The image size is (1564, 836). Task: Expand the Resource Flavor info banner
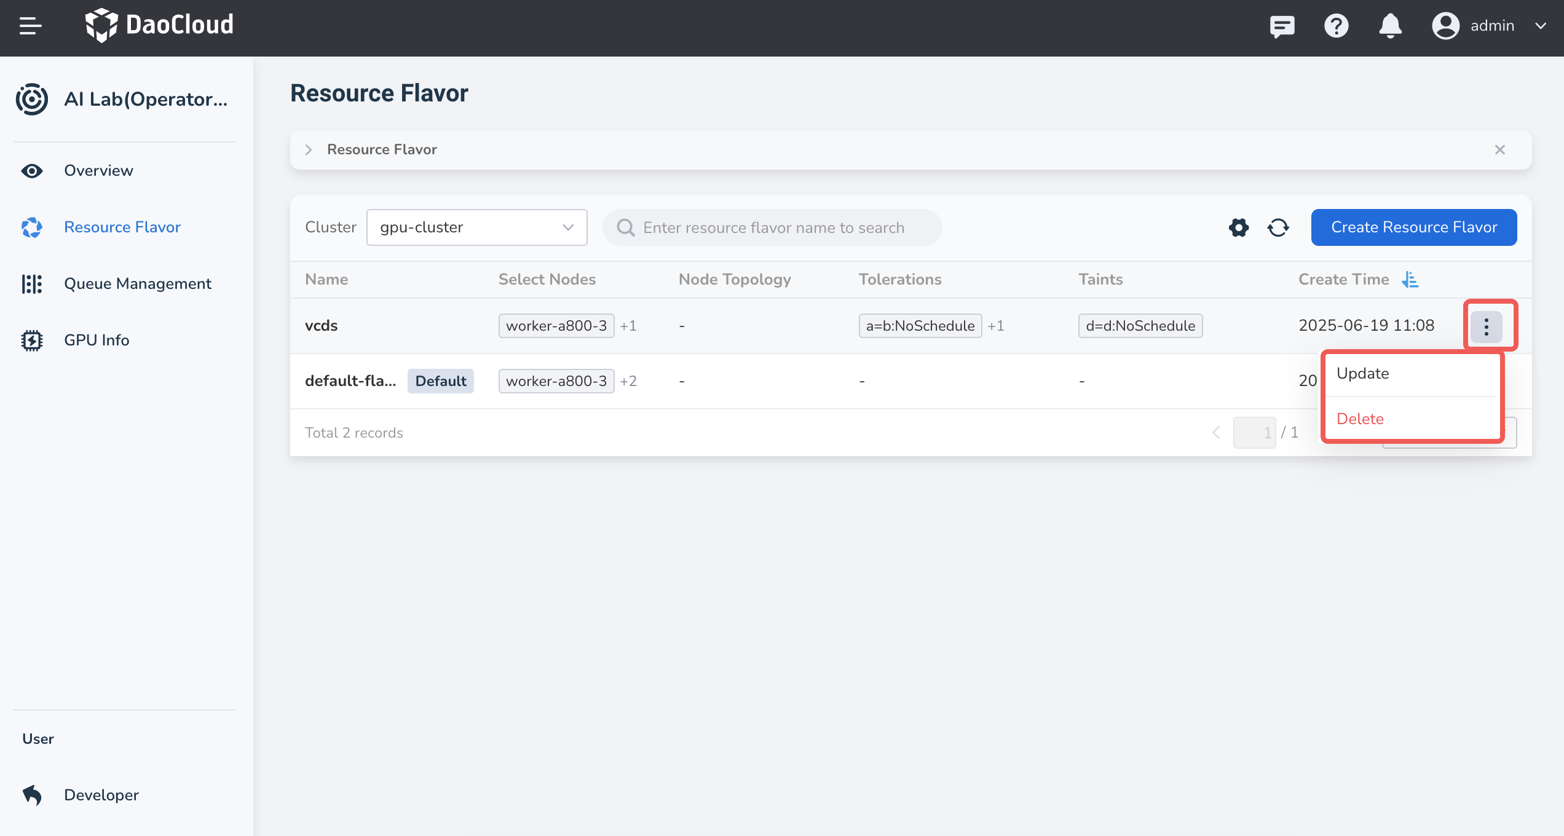pos(309,149)
